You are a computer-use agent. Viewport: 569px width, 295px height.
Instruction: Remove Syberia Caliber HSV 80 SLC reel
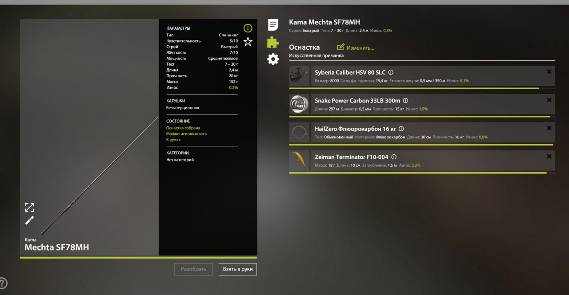pos(549,72)
